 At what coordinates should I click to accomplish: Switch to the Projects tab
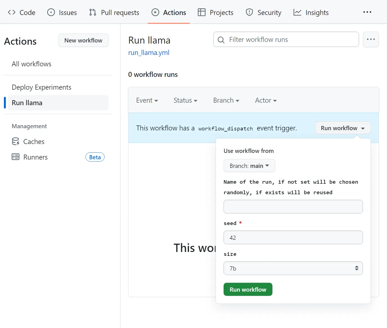[x=216, y=12]
